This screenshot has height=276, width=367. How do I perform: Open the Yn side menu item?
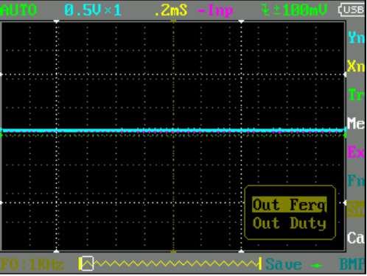click(x=356, y=38)
